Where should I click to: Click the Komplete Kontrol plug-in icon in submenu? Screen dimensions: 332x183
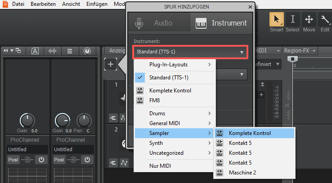[x=220, y=133]
